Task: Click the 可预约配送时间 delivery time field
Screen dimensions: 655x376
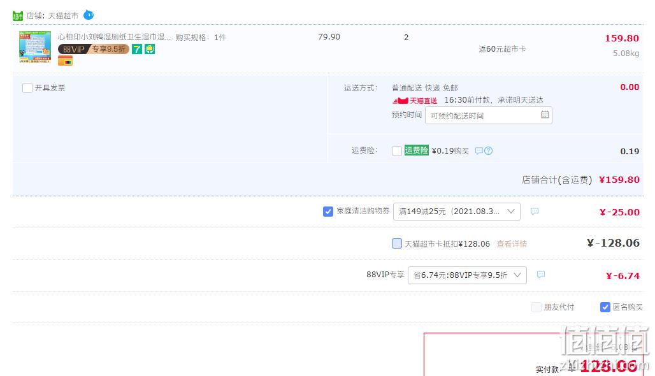Action: point(488,116)
